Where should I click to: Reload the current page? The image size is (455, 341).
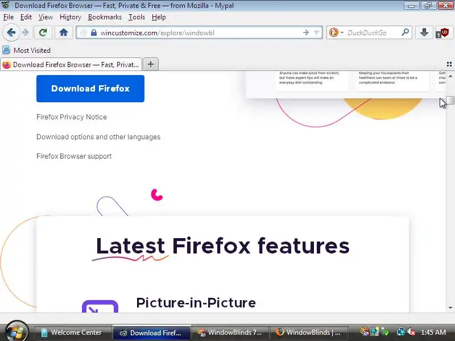pyautogui.click(x=43, y=32)
